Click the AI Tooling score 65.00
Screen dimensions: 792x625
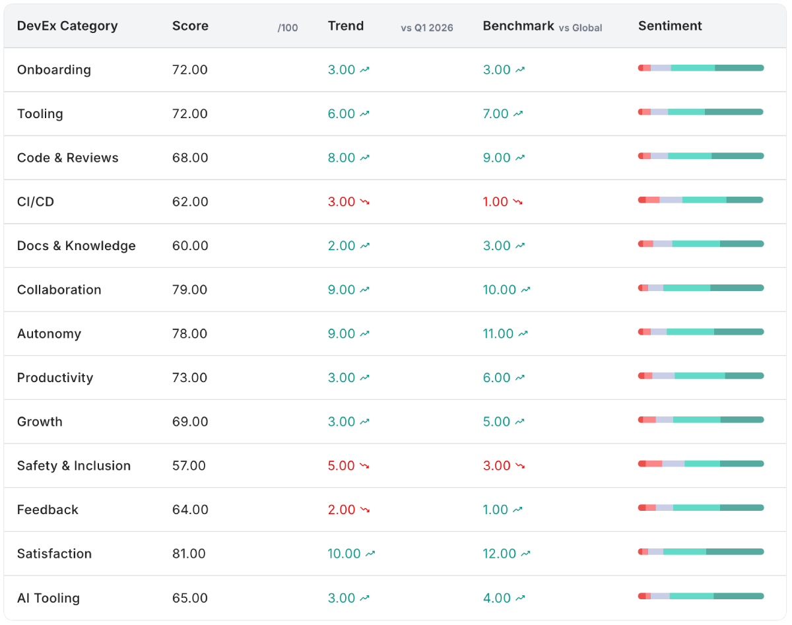[x=190, y=598]
